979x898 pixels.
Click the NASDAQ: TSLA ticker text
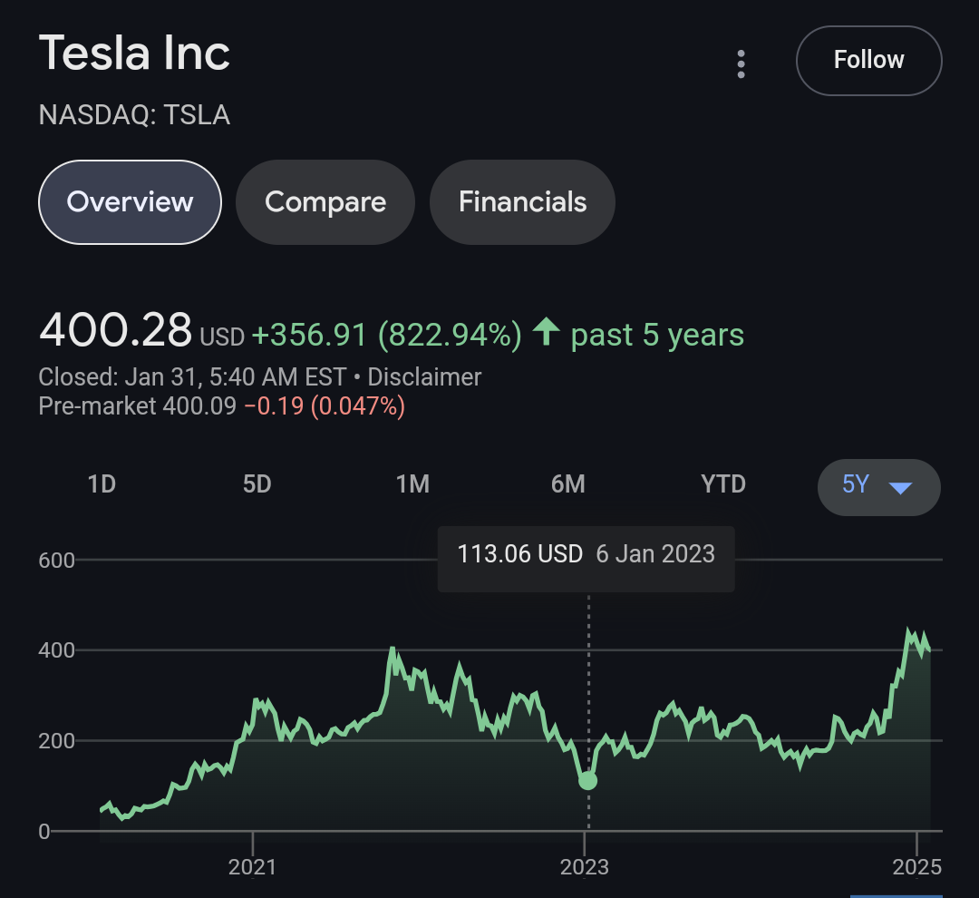click(x=134, y=115)
